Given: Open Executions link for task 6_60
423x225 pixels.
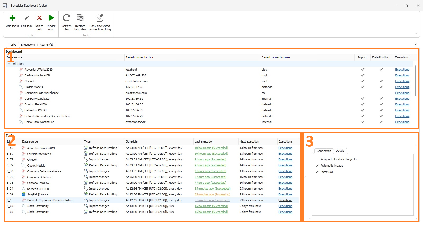Looking at the screenshot, I should pyautogui.click(x=285, y=212).
